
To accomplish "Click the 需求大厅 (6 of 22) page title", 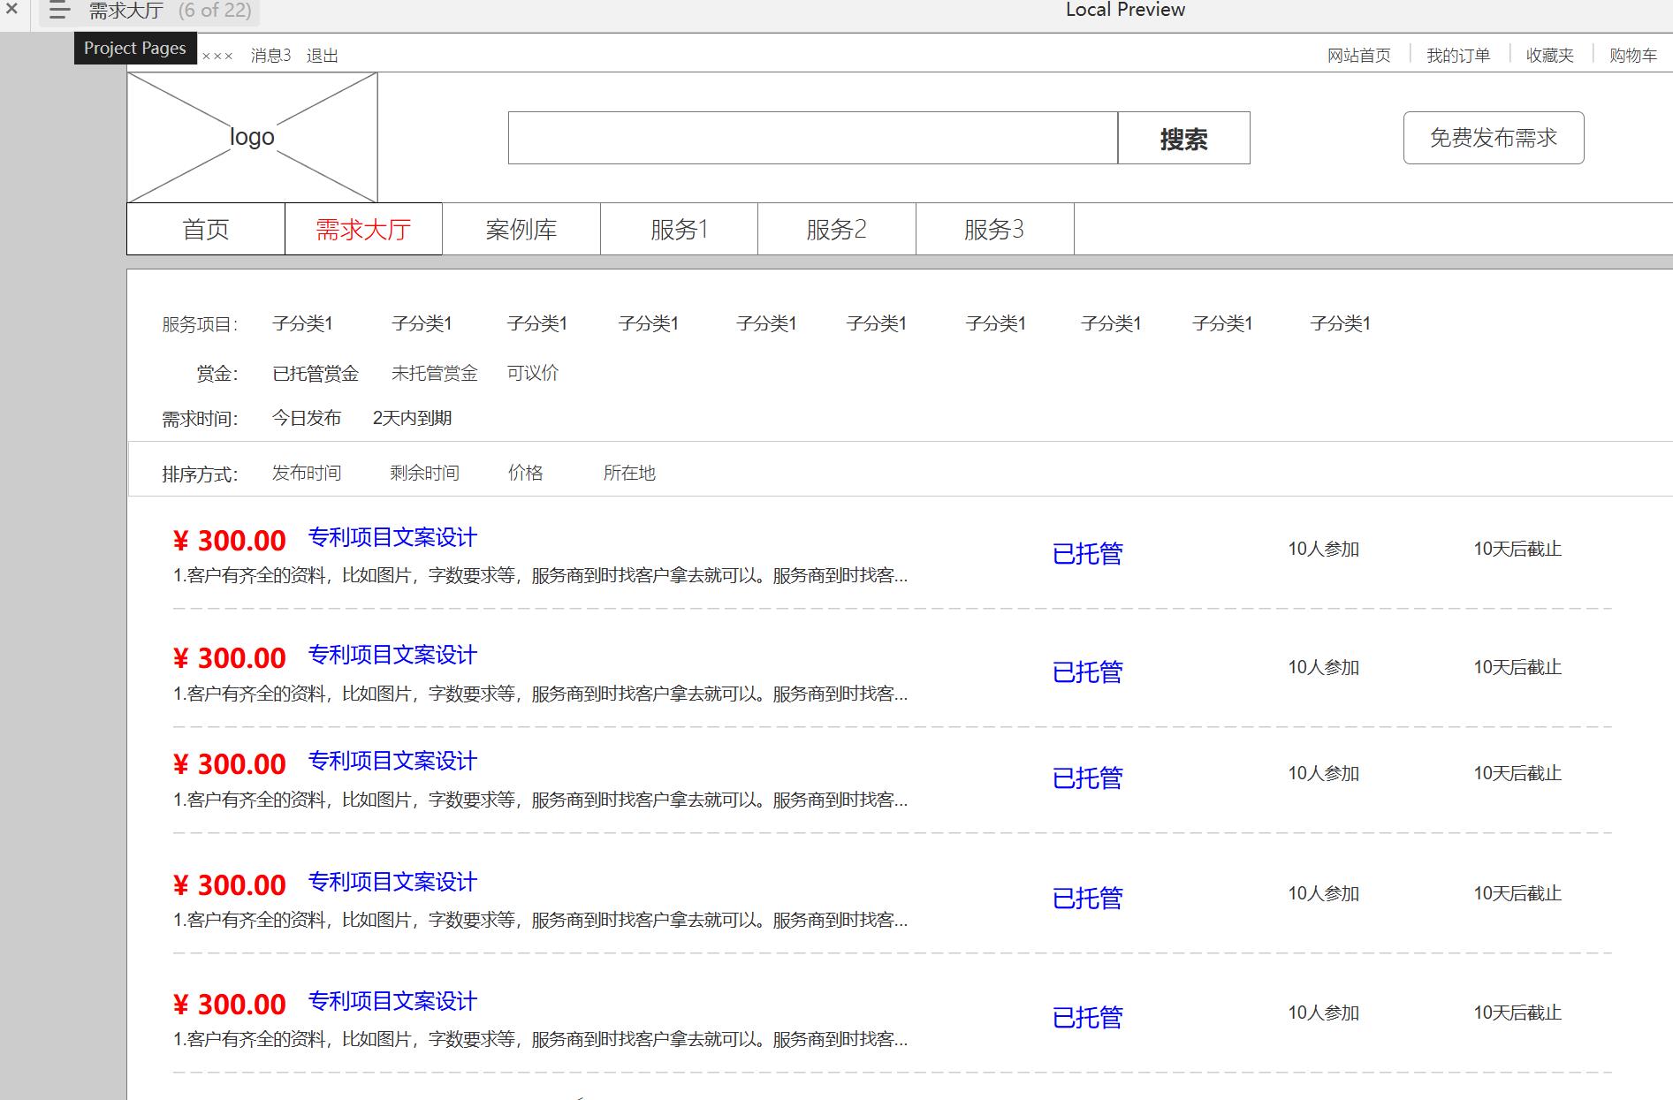I will 170,11.
